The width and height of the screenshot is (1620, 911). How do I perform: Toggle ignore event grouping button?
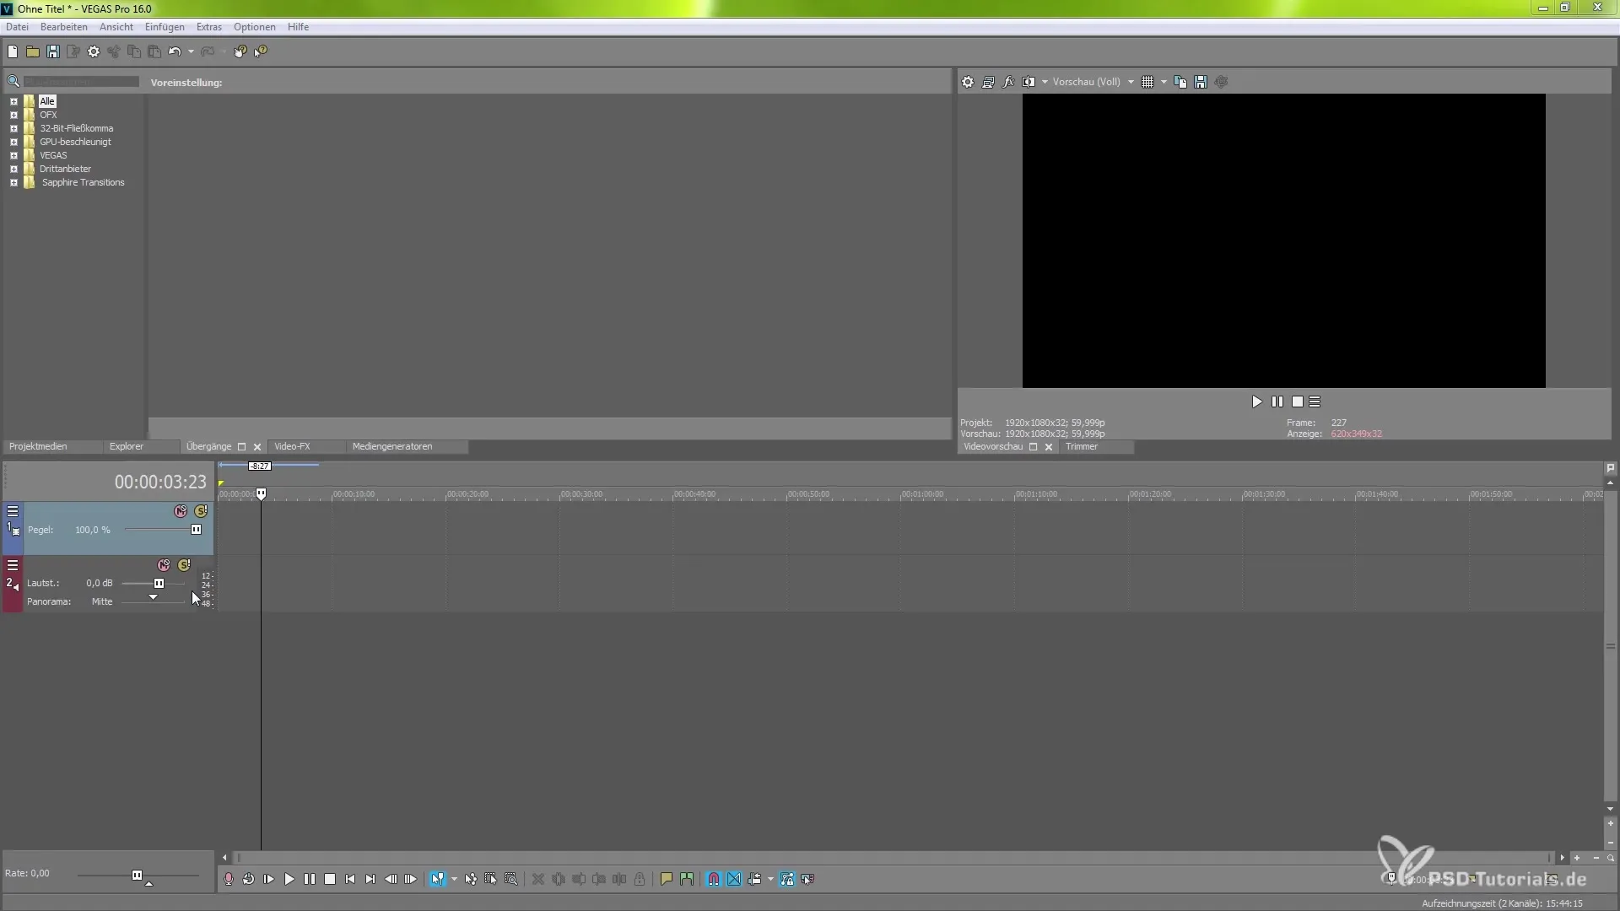click(807, 879)
